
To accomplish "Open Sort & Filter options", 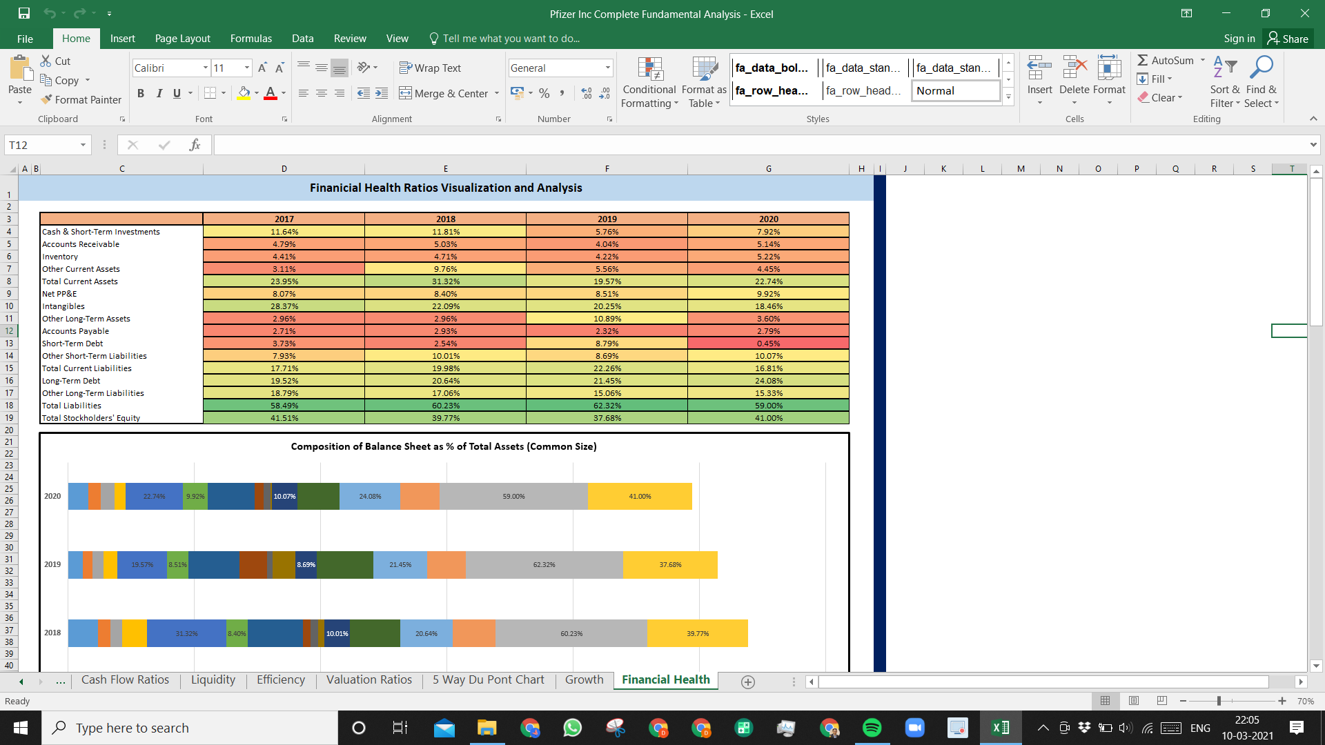I will [x=1225, y=82].
